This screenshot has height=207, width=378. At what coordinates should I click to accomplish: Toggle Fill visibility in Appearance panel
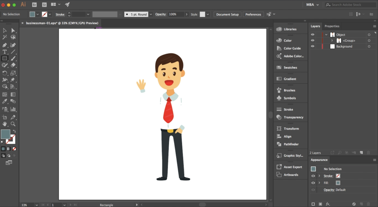[313, 183]
